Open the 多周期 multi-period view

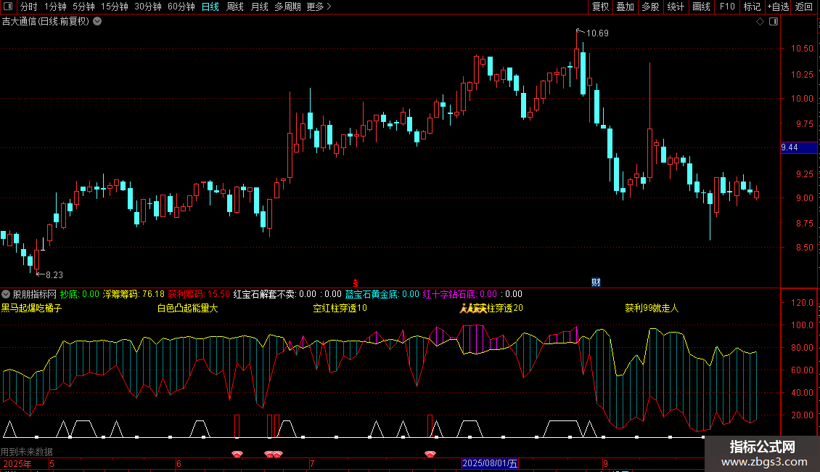pos(287,7)
